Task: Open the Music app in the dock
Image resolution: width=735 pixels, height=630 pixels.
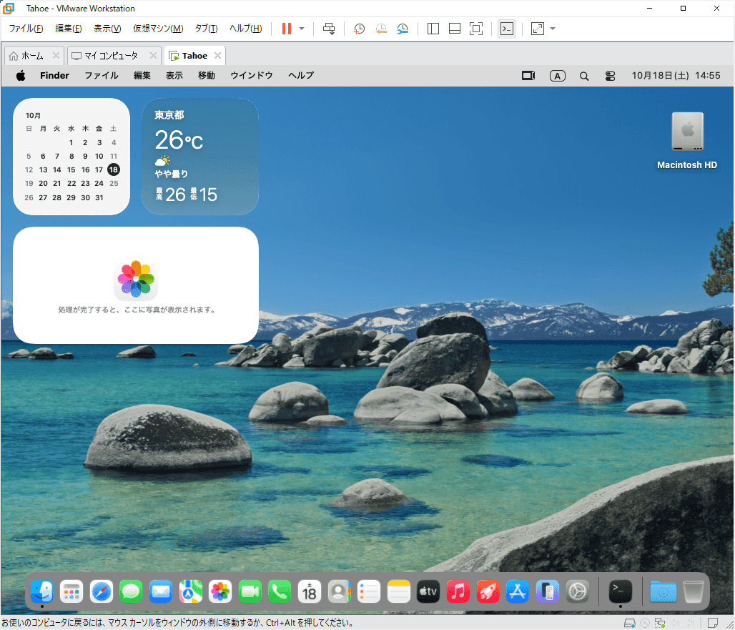Action: [458, 591]
